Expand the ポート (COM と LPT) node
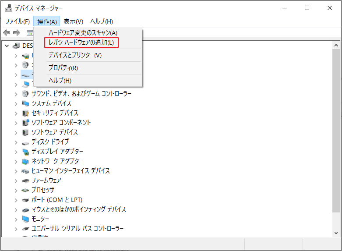342x251 pixels. tap(16, 200)
